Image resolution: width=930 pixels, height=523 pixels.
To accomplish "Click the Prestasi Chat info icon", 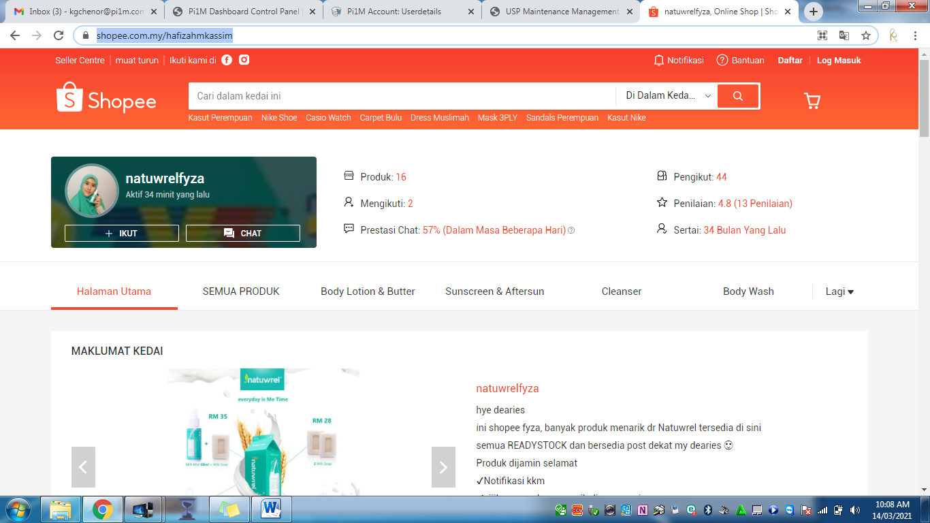I will coord(571,230).
